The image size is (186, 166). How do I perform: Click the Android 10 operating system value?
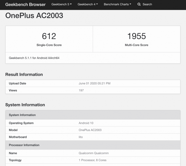pyautogui.click(x=86, y=123)
